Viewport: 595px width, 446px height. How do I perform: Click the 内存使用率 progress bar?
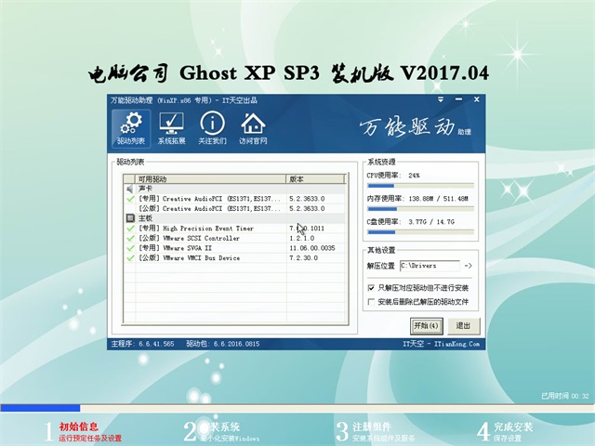click(420, 209)
